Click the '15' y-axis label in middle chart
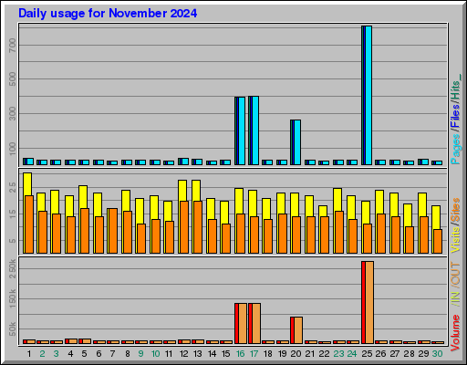 pyautogui.click(x=13, y=214)
